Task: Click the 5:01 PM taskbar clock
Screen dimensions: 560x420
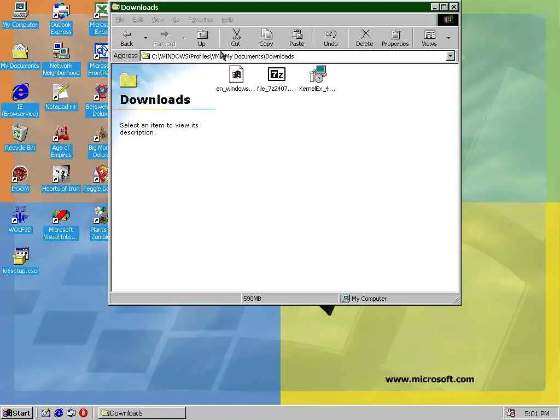Action: [537, 413]
